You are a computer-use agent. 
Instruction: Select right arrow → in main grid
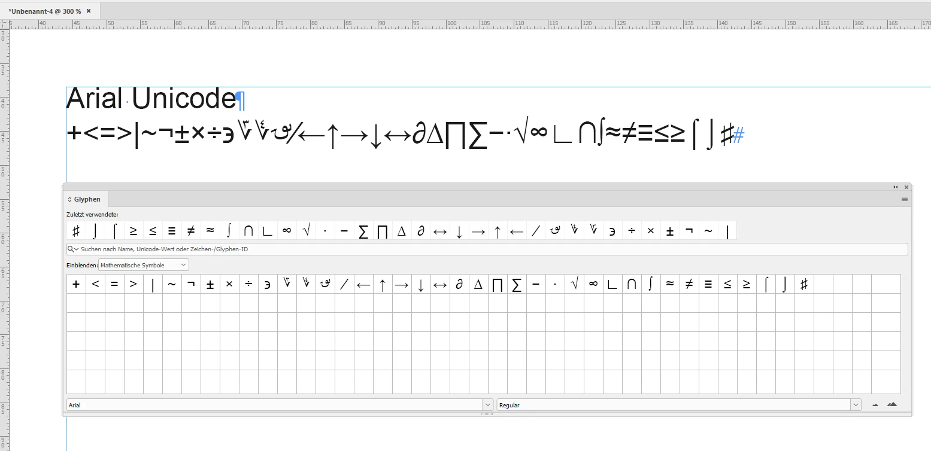[402, 284]
